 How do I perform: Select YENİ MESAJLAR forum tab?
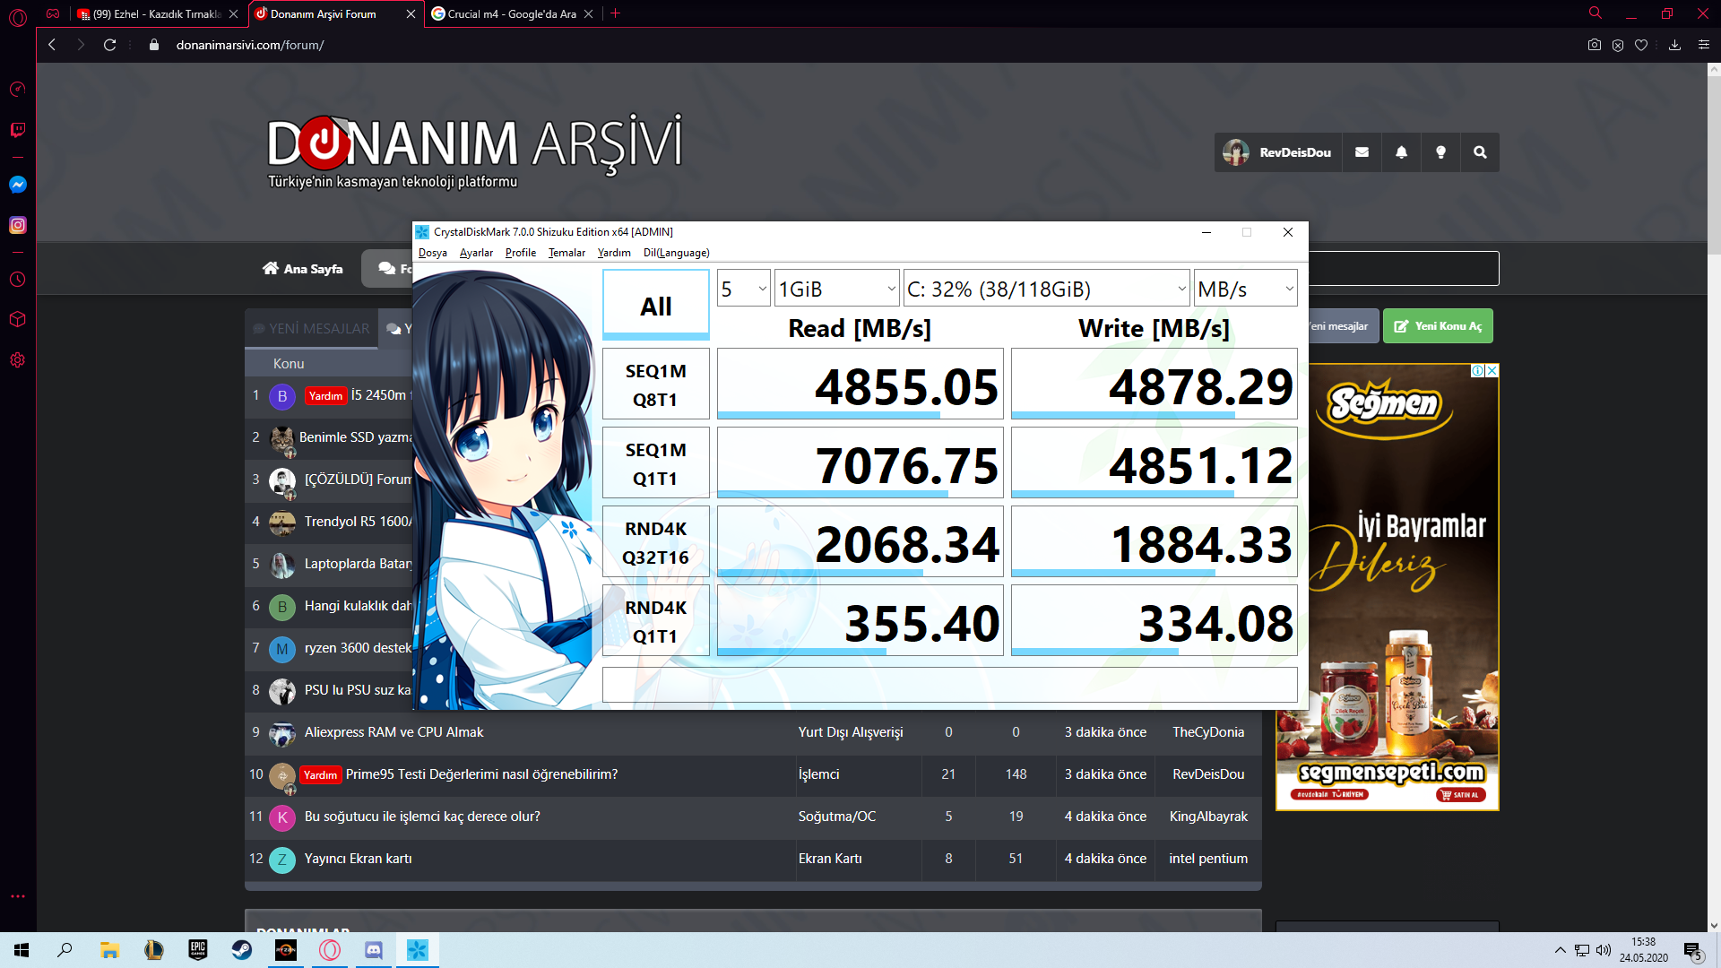pyautogui.click(x=311, y=328)
